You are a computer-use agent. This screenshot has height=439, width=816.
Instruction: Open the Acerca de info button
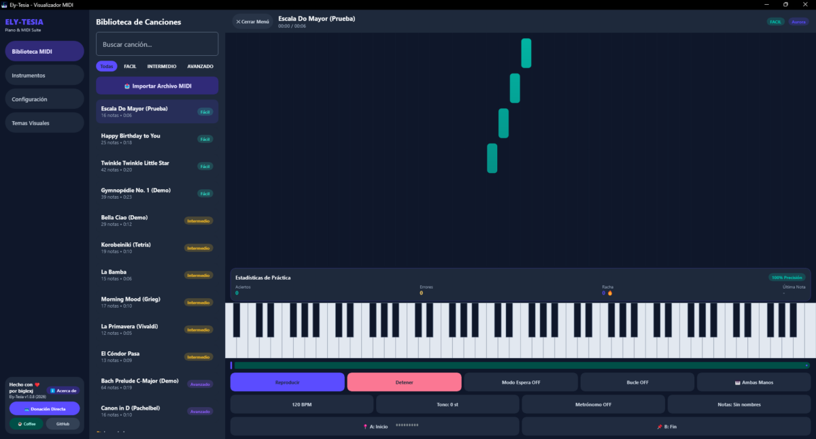click(x=63, y=391)
